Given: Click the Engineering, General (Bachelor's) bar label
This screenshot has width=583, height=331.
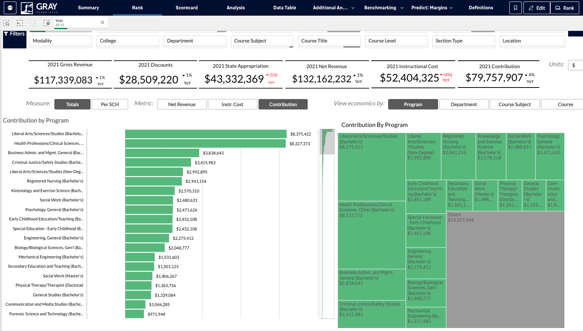Looking at the screenshot, I should coord(54,238).
